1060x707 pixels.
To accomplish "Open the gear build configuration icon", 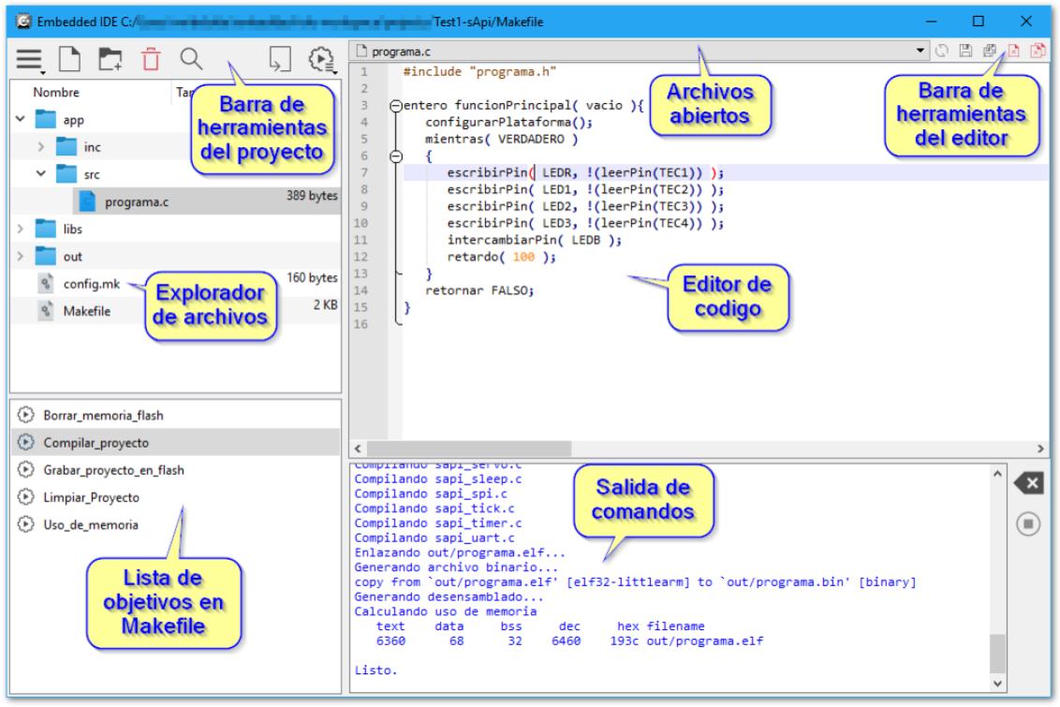I will 322,60.
